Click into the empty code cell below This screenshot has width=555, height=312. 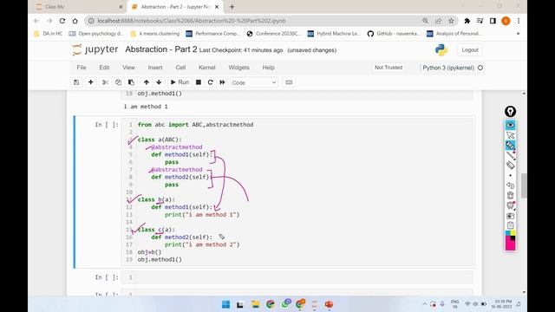tap(297, 277)
